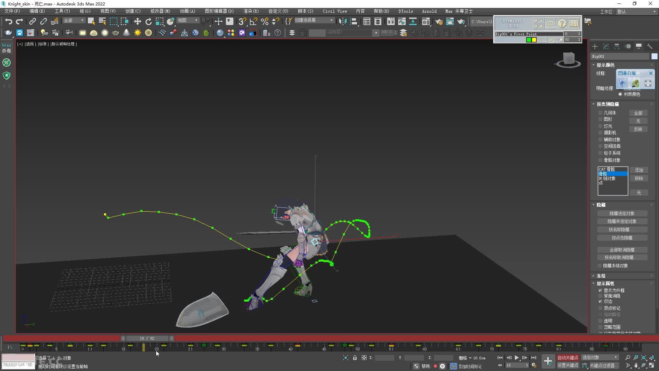Click the cone primitive icon in second toolbar
The width and height of the screenshot is (659, 371).
tap(127, 33)
